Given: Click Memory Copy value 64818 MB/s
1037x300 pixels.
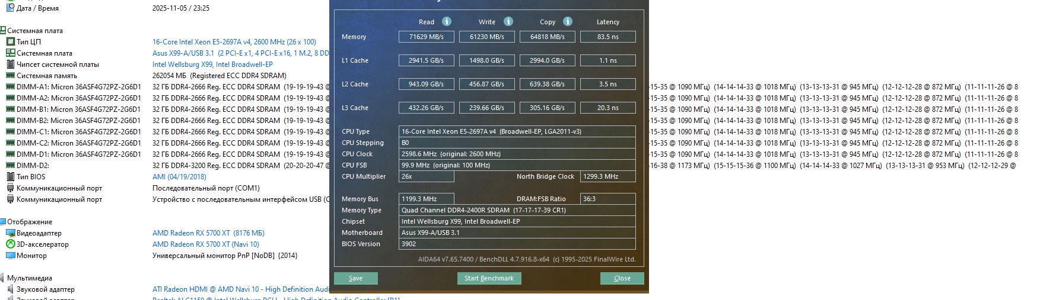Looking at the screenshot, I should tap(548, 37).
